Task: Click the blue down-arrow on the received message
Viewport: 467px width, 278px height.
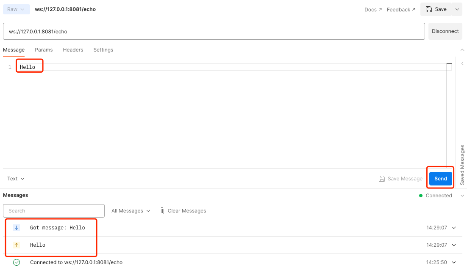Action: pyautogui.click(x=16, y=227)
